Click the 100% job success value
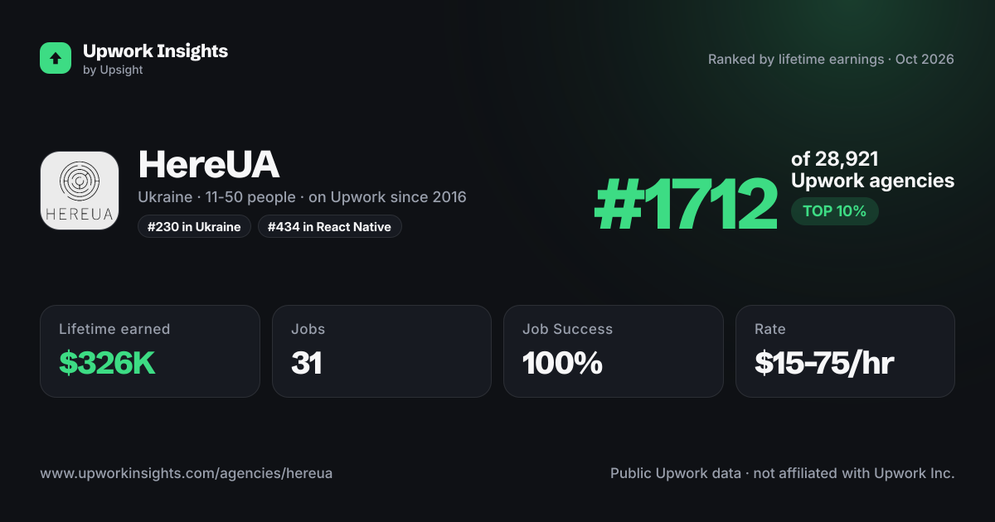Viewport: 995px width, 522px height. tap(562, 363)
